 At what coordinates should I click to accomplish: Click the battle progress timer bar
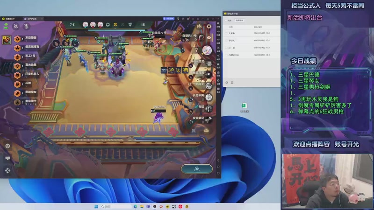(x=117, y=30)
